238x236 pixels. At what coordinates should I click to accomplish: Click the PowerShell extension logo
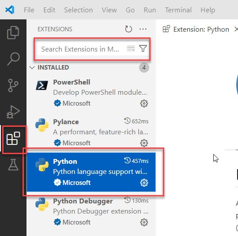[42, 85]
